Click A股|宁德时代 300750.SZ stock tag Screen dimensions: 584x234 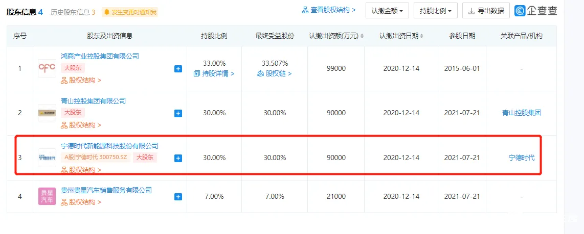96,157
